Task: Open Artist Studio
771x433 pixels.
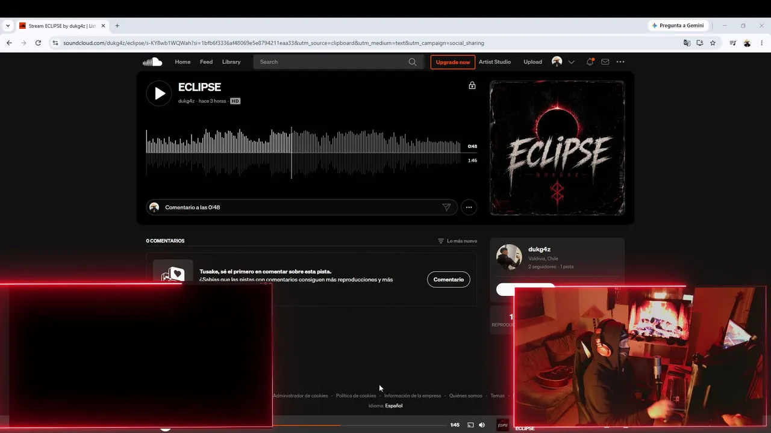Action: click(x=495, y=62)
